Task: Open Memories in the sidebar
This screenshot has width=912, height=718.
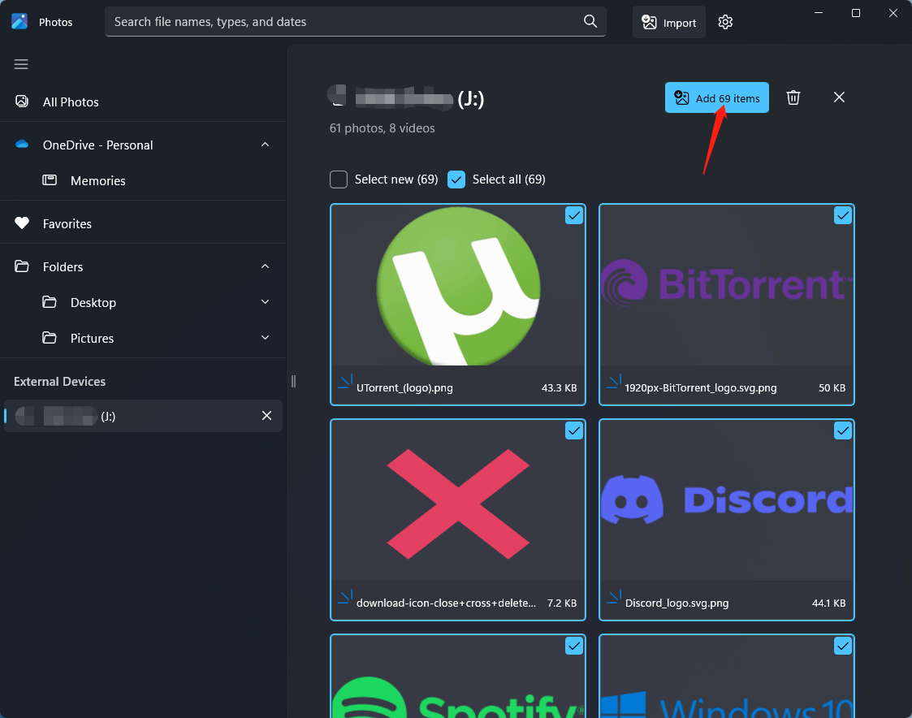Action: [x=143, y=180]
